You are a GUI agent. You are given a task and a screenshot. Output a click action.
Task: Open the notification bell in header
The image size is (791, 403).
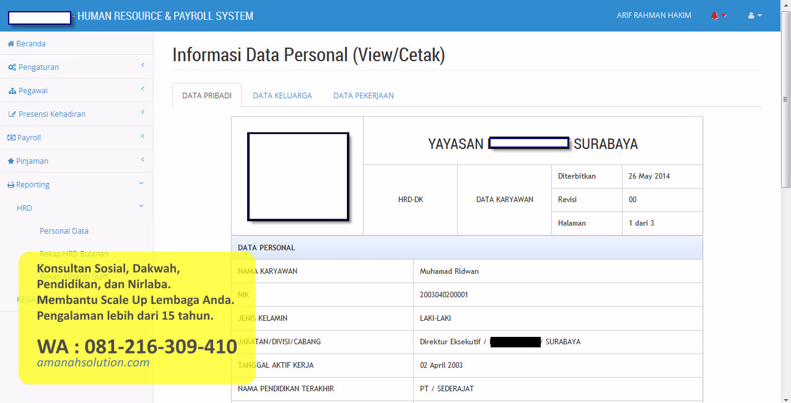[x=714, y=15]
